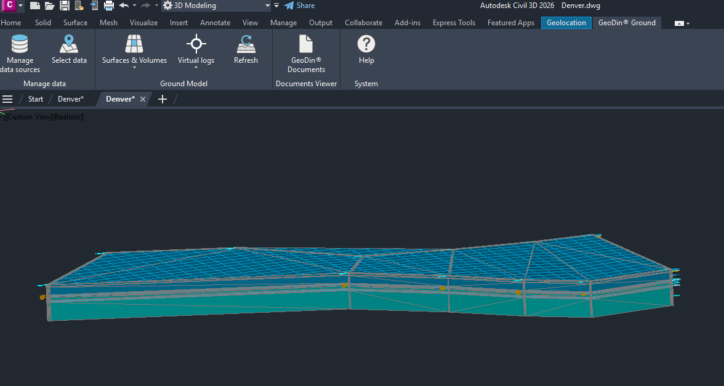Open the Featured Apps tab
724x386 pixels.
coord(511,23)
